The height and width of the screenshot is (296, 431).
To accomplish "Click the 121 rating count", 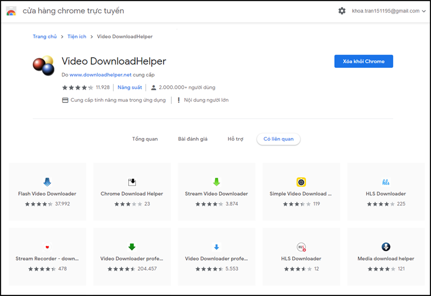I will 401,269.
